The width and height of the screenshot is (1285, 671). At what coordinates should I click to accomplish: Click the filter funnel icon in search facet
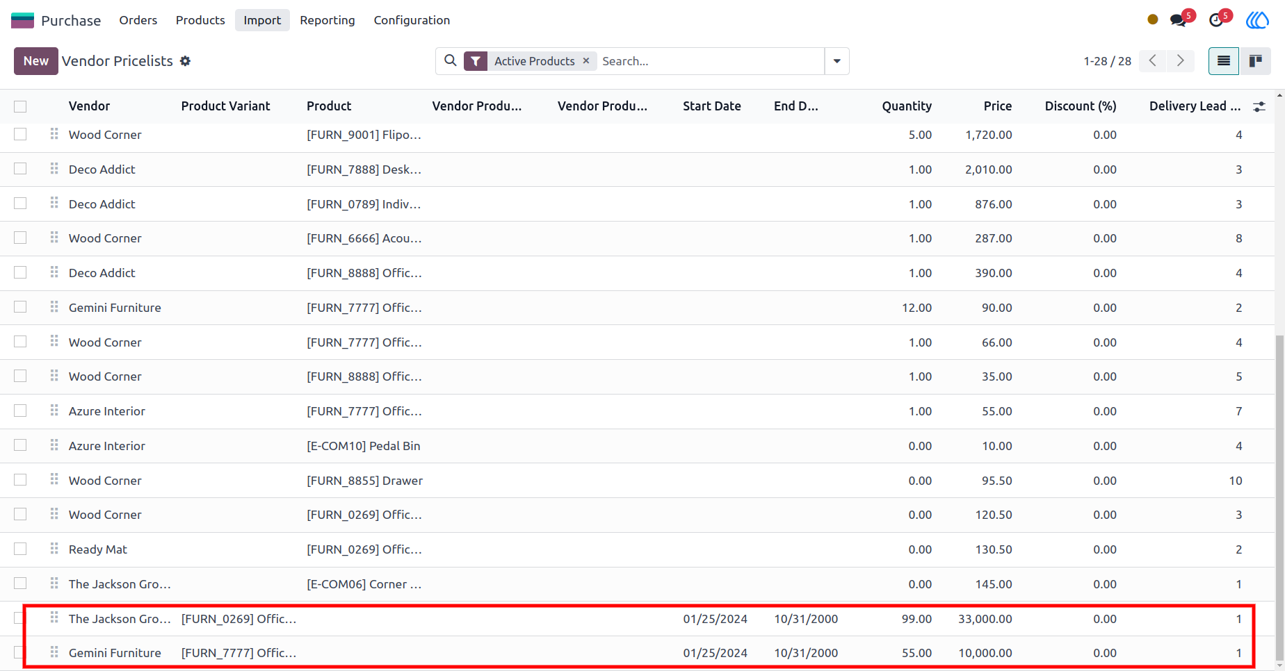(476, 61)
